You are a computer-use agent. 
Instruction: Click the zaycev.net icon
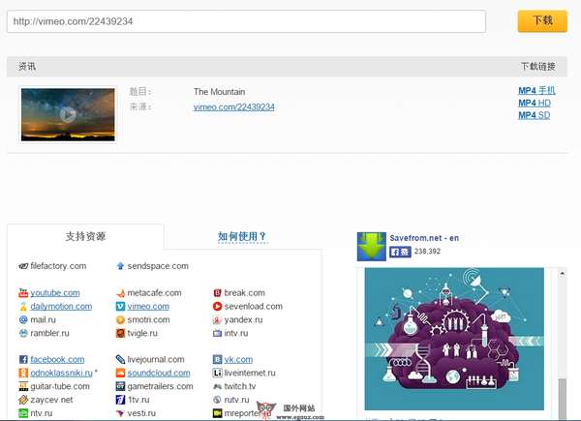[x=23, y=400]
